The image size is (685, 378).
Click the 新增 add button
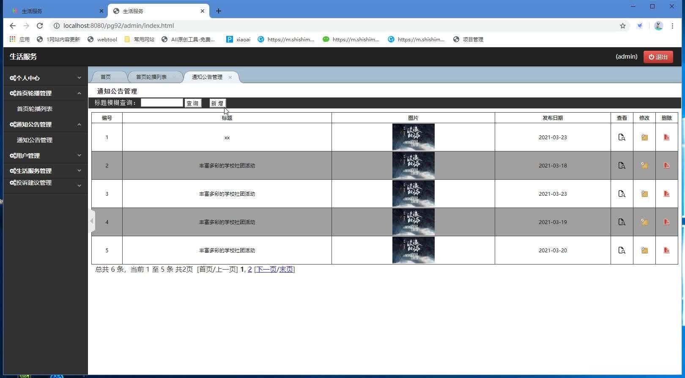(217, 103)
